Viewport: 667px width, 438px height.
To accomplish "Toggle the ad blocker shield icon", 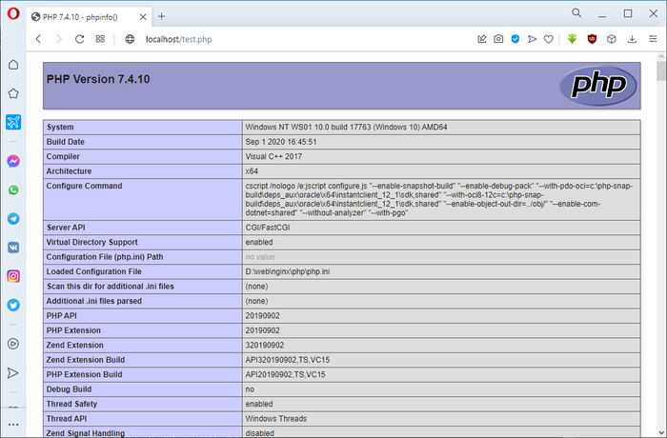I will pyautogui.click(x=515, y=39).
